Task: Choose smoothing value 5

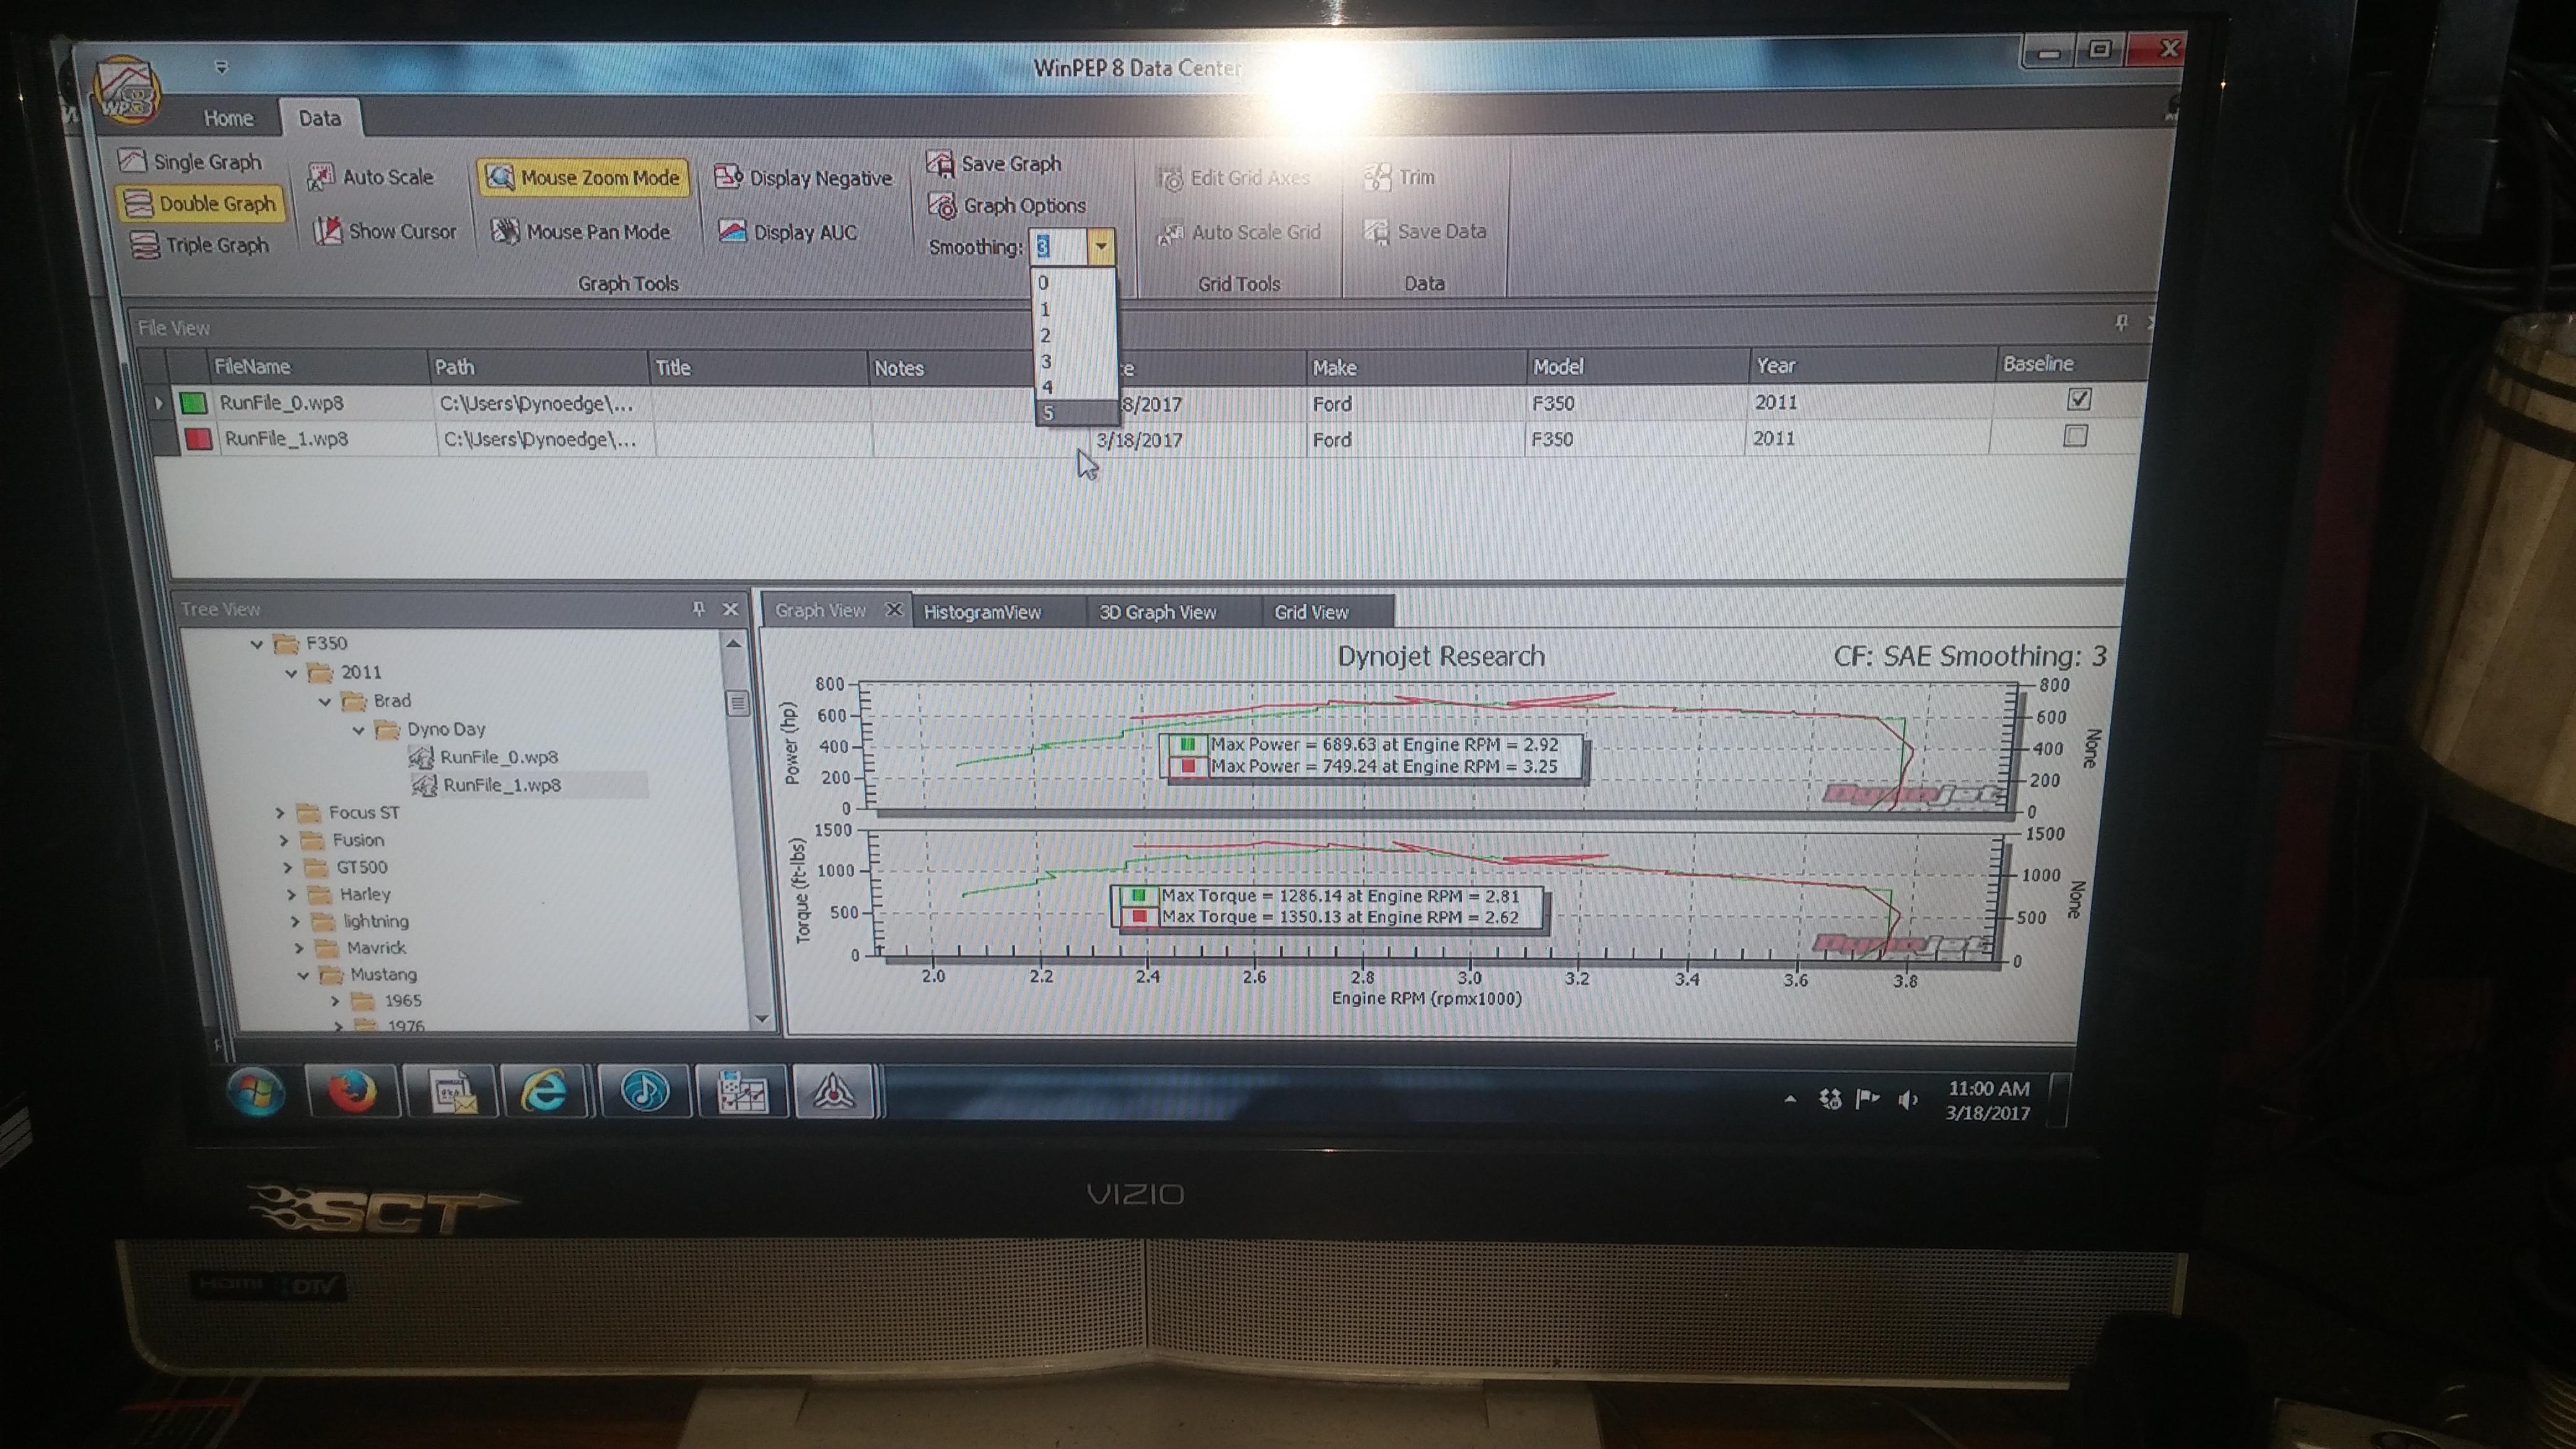Action: [x=1077, y=412]
